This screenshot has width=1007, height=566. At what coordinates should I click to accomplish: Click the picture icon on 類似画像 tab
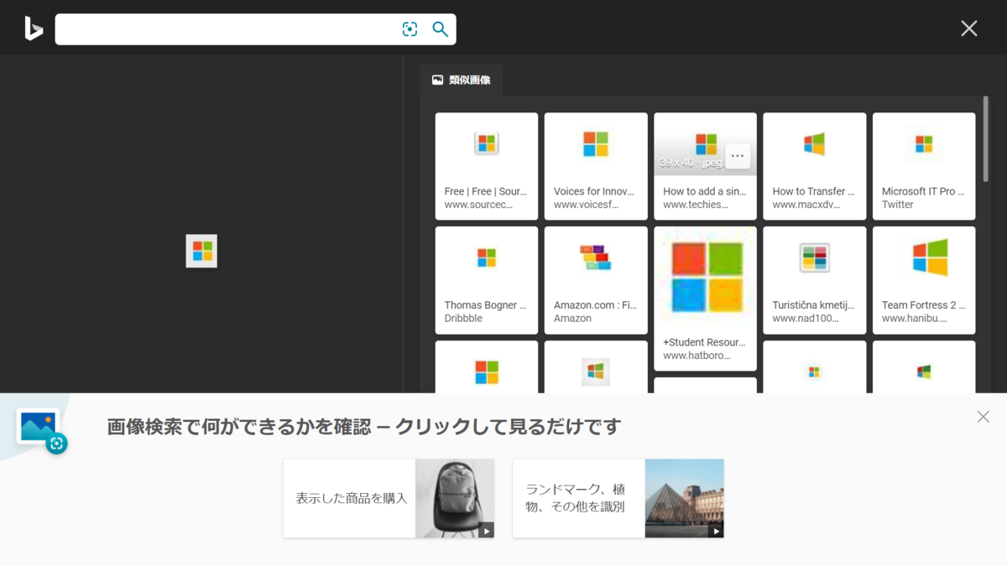click(x=437, y=80)
